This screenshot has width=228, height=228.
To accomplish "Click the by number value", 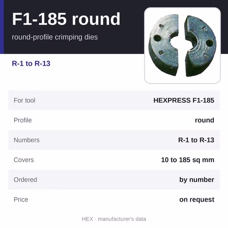I will [x=197, y=180].
